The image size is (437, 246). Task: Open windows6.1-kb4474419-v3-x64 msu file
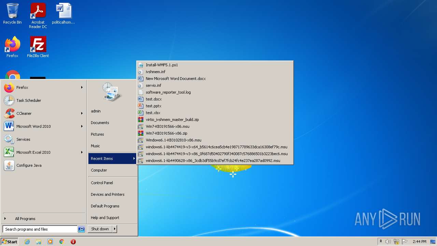[x=215, y=147]
